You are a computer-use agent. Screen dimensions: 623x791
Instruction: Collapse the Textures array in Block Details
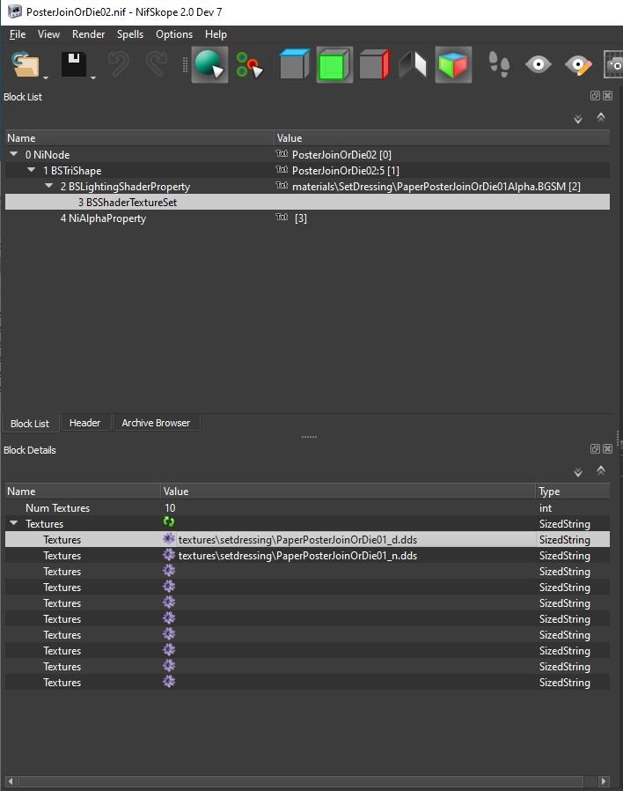14,524
